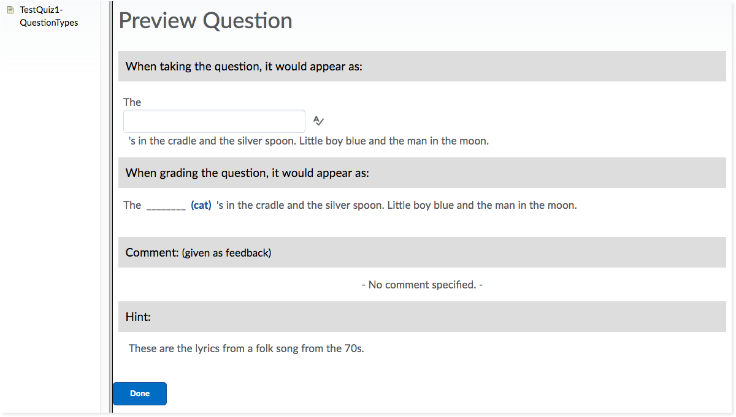
Task: Click the spell check icon beside answer box
Action: [318, 121]
